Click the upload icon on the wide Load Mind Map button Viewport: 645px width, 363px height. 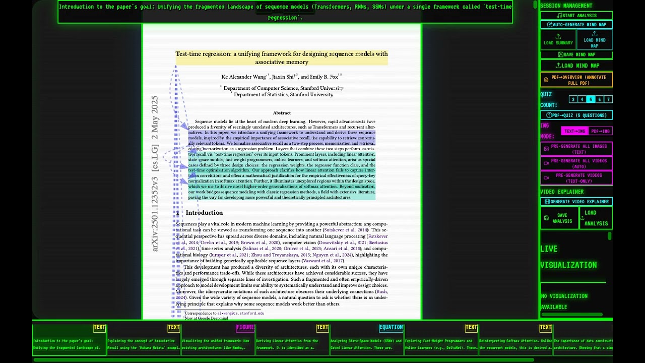558,66
